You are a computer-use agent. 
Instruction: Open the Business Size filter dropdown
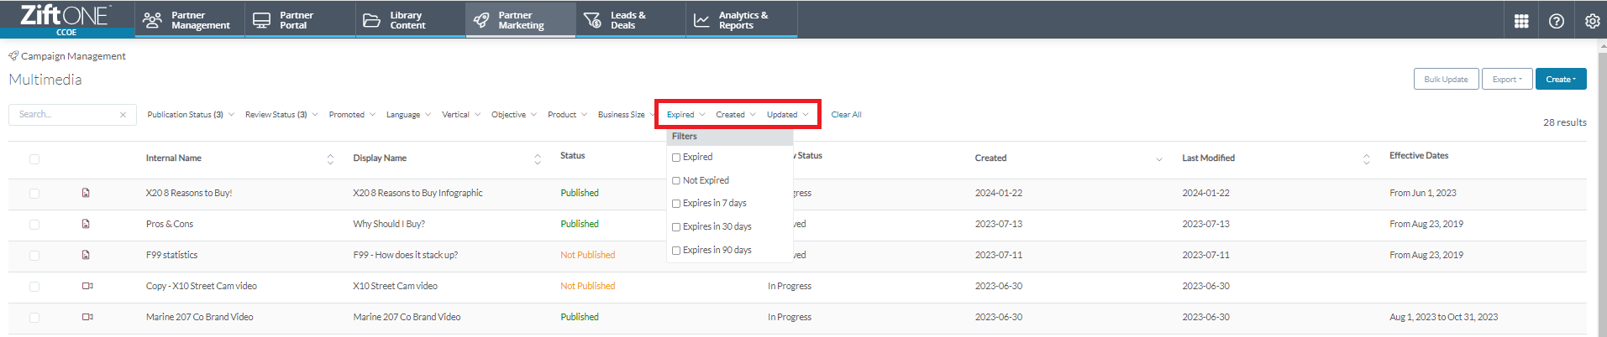(627, 115)
